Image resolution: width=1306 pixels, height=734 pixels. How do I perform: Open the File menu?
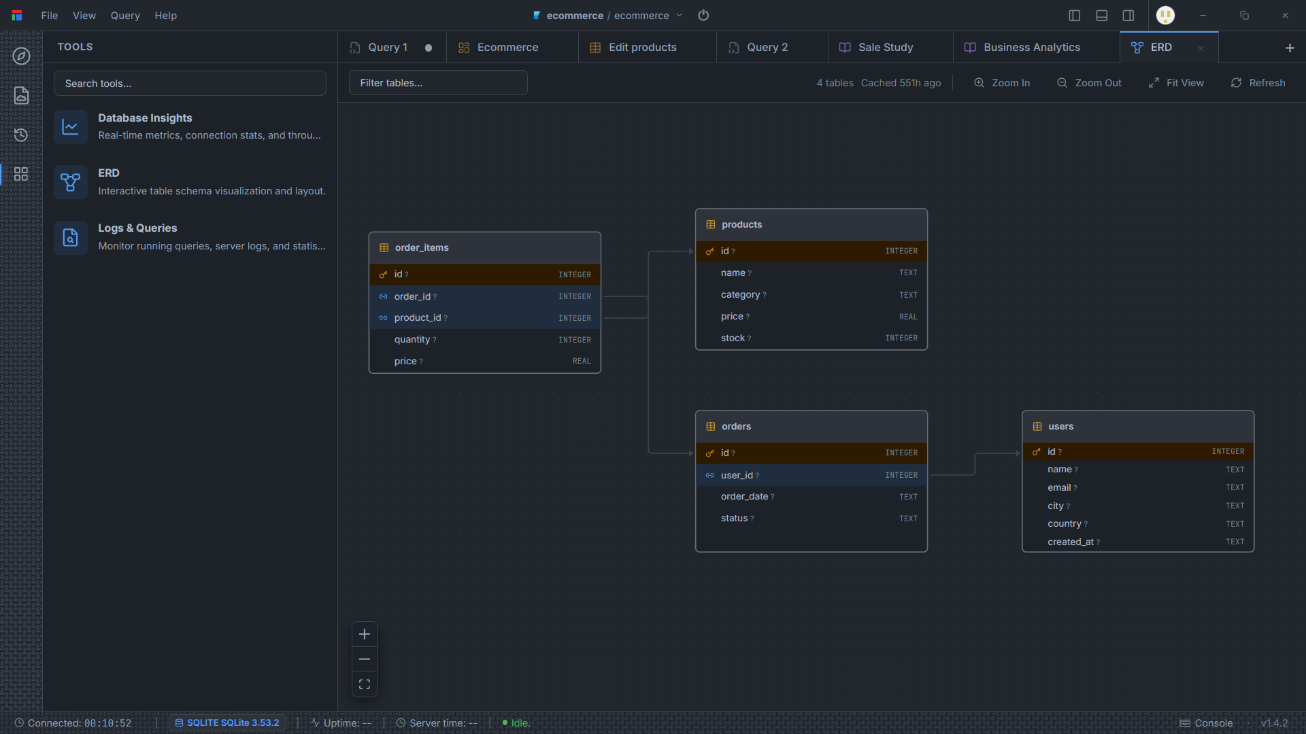(x=50, y=15)
